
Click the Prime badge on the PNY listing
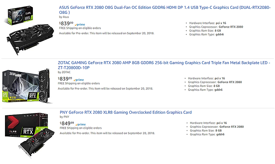(x=81, y=125)
